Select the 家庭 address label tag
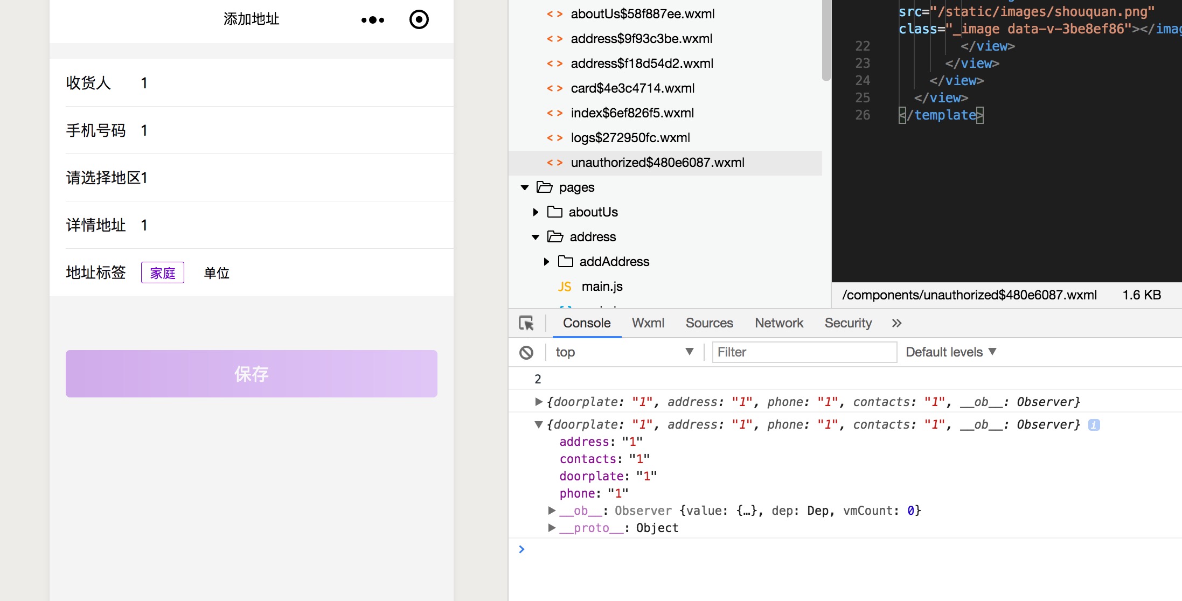Viewport: 1182px width, 601px height. pos(162,272)
